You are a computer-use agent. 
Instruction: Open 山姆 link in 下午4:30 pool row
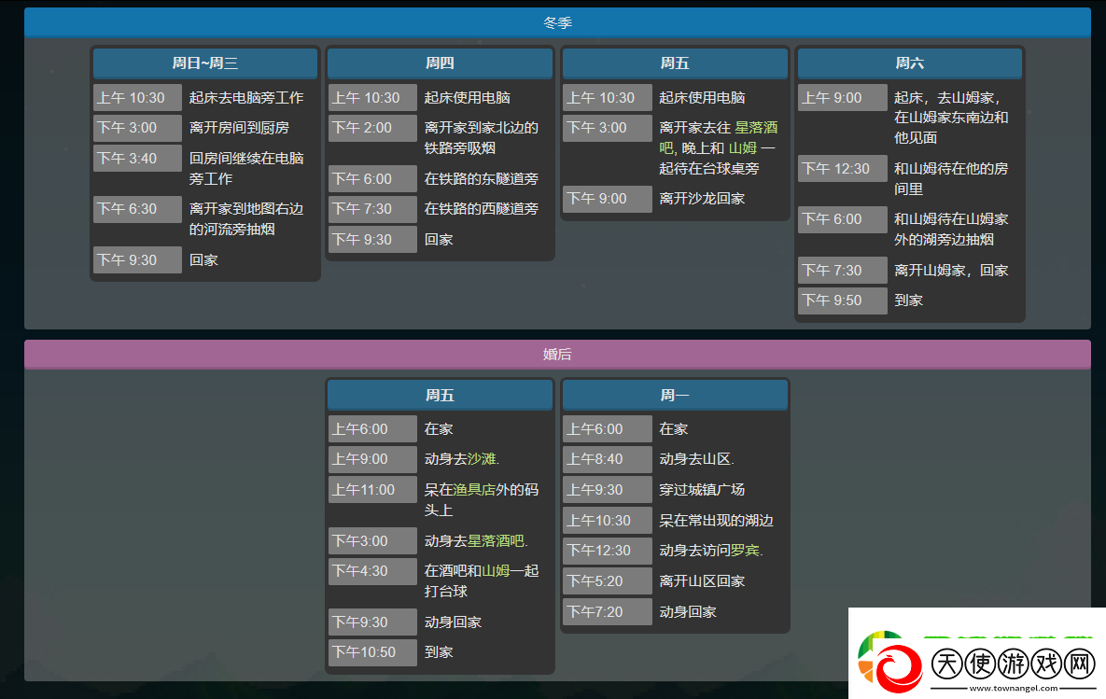496,570
